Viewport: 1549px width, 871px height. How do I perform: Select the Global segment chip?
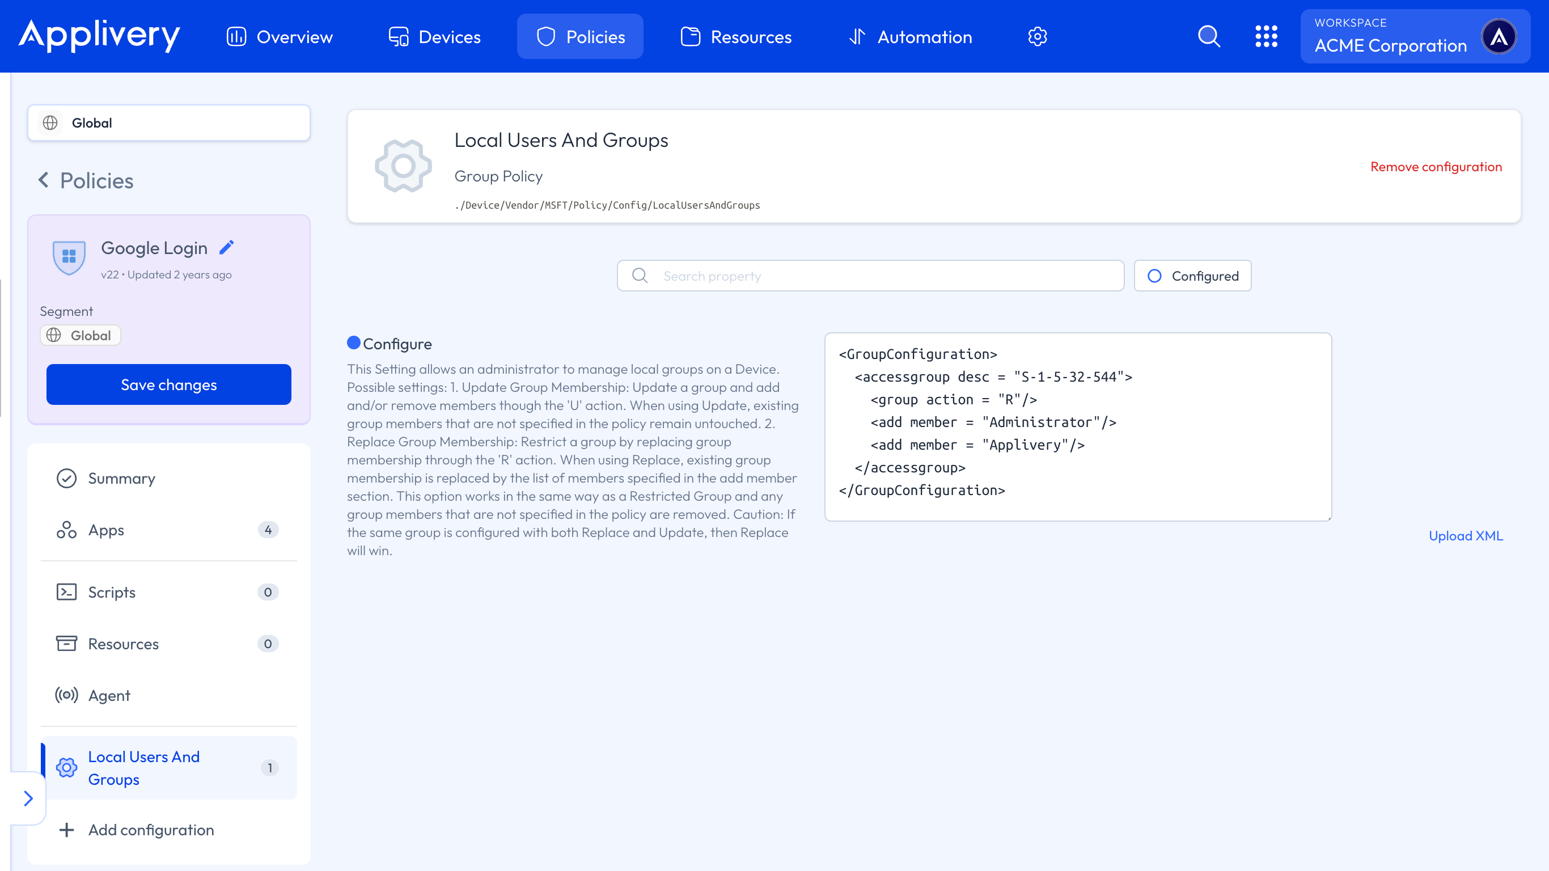tap(80, 335)
